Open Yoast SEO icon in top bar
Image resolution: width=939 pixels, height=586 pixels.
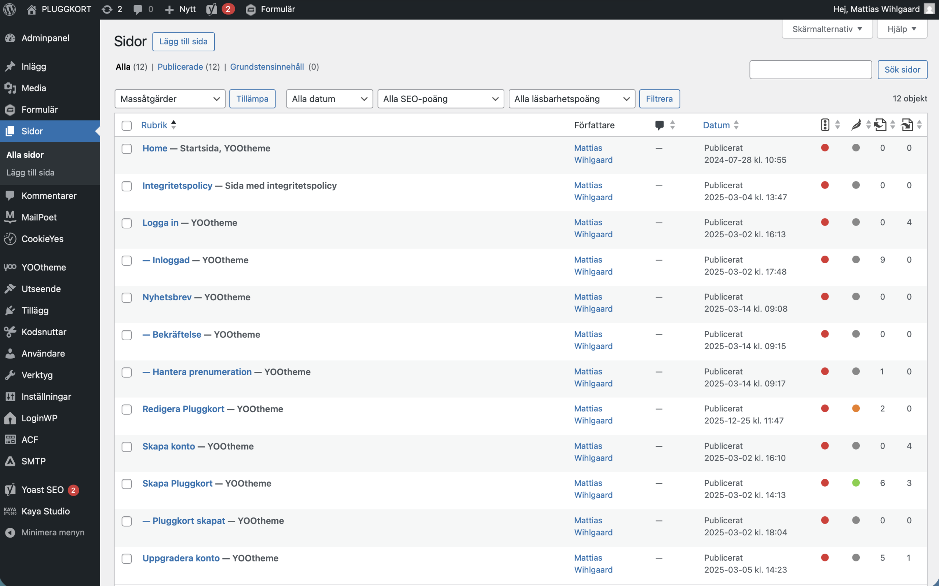tap(212, 9)
